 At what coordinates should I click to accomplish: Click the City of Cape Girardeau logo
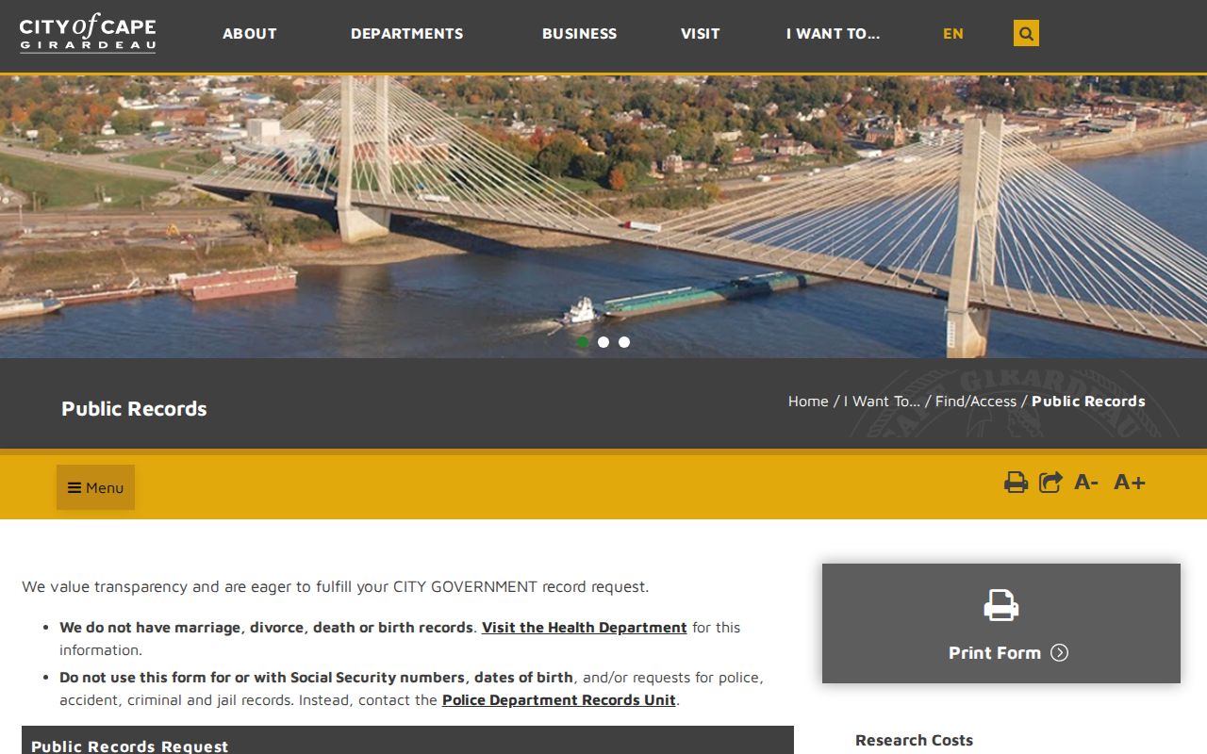(x=88, y=33)
